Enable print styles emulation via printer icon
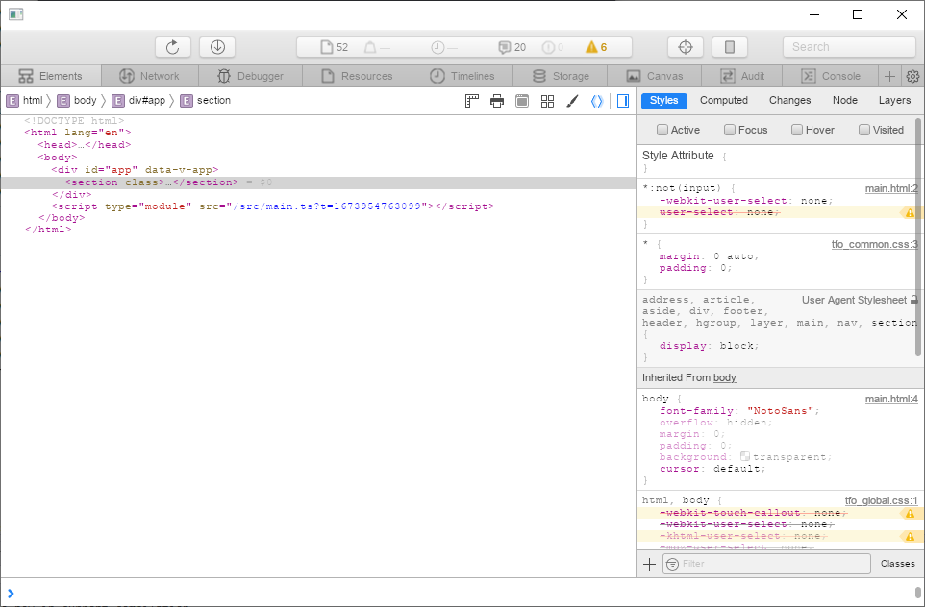 (x=497, y=100)
